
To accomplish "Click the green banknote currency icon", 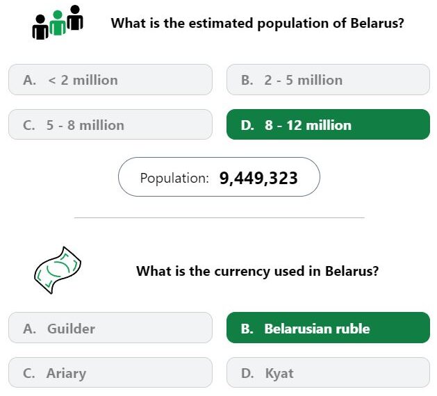I will [58, 270].
